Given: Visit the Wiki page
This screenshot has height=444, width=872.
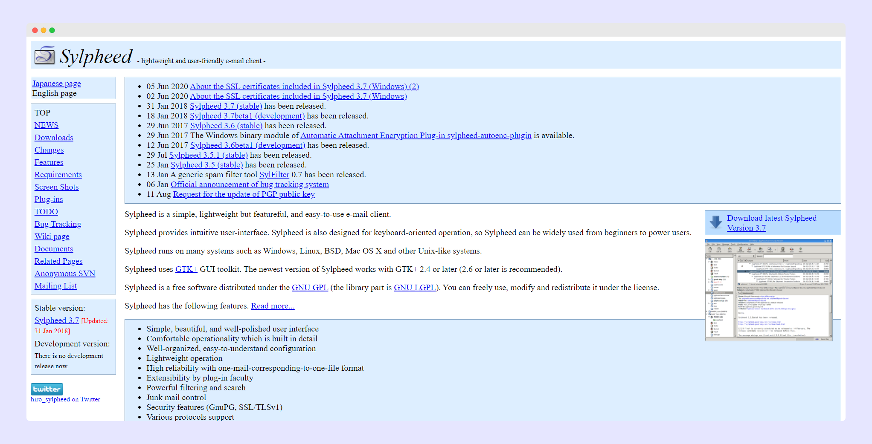Looking at the screenshot, I should [52, 236].
